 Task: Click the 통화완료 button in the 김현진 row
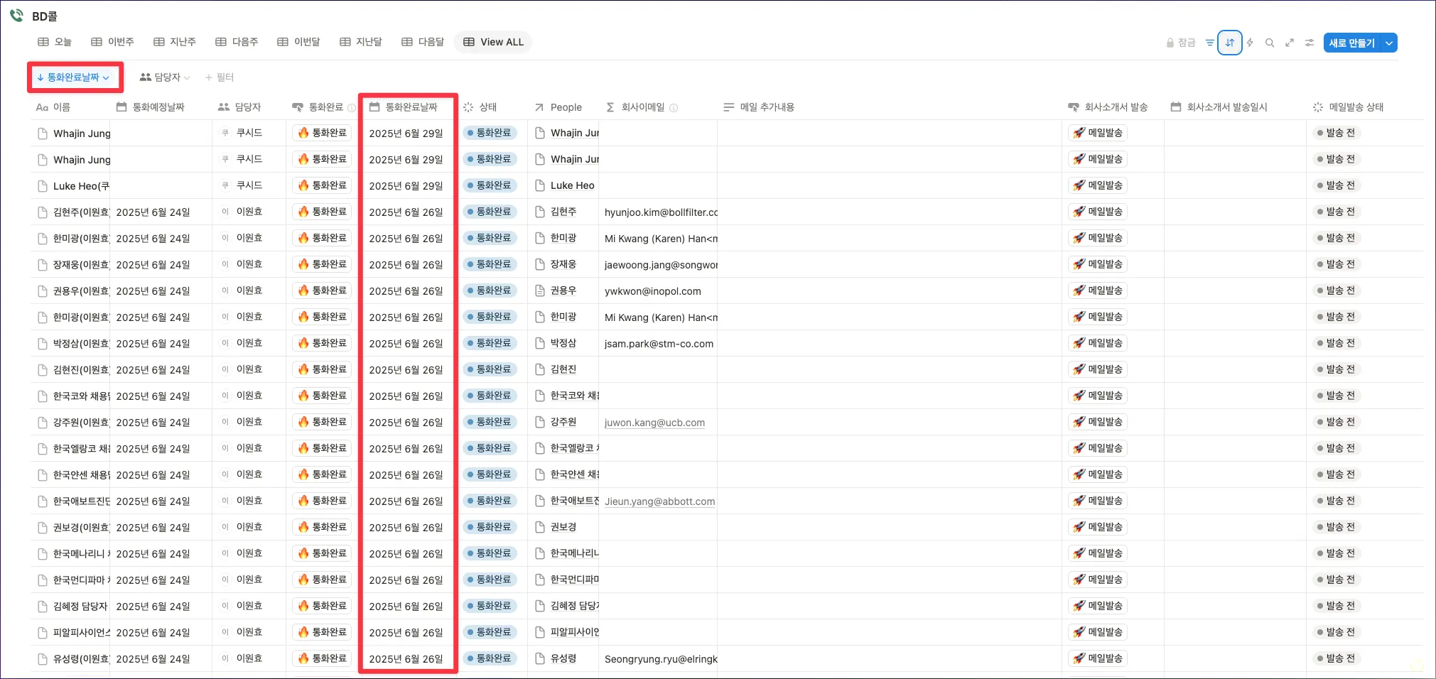coord(322,369)
